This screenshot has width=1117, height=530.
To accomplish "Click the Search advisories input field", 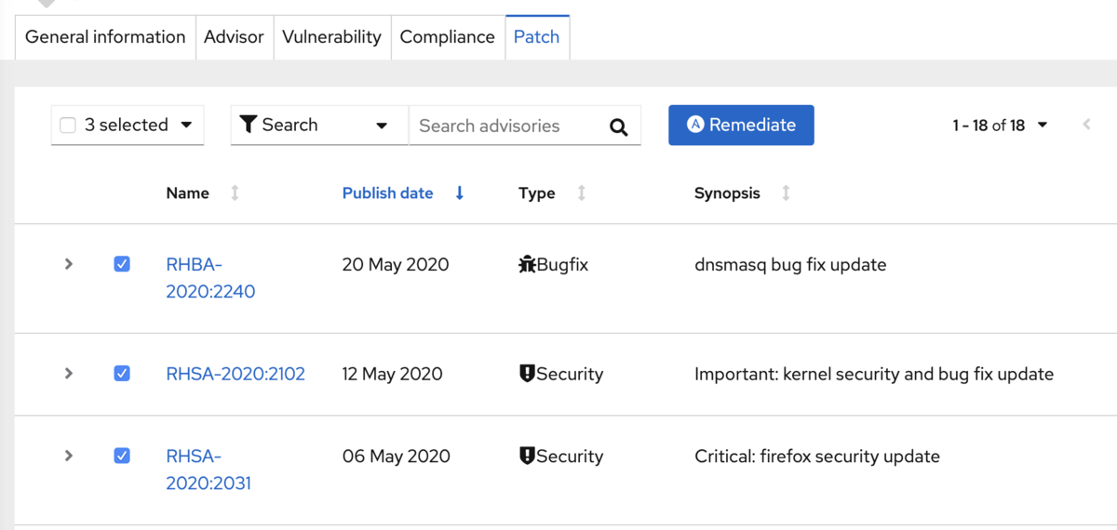I will 507,126.
